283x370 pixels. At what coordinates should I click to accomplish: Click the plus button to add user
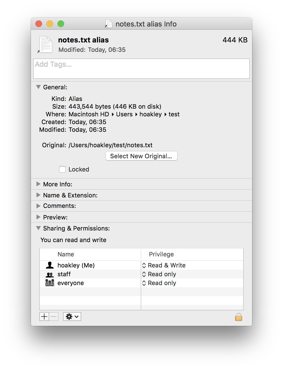pos(44,317)
